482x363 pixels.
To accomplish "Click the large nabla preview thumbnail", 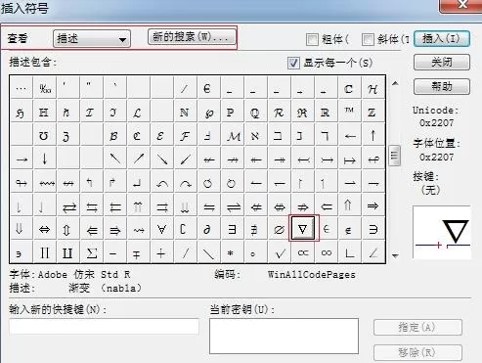I will 442,232.
